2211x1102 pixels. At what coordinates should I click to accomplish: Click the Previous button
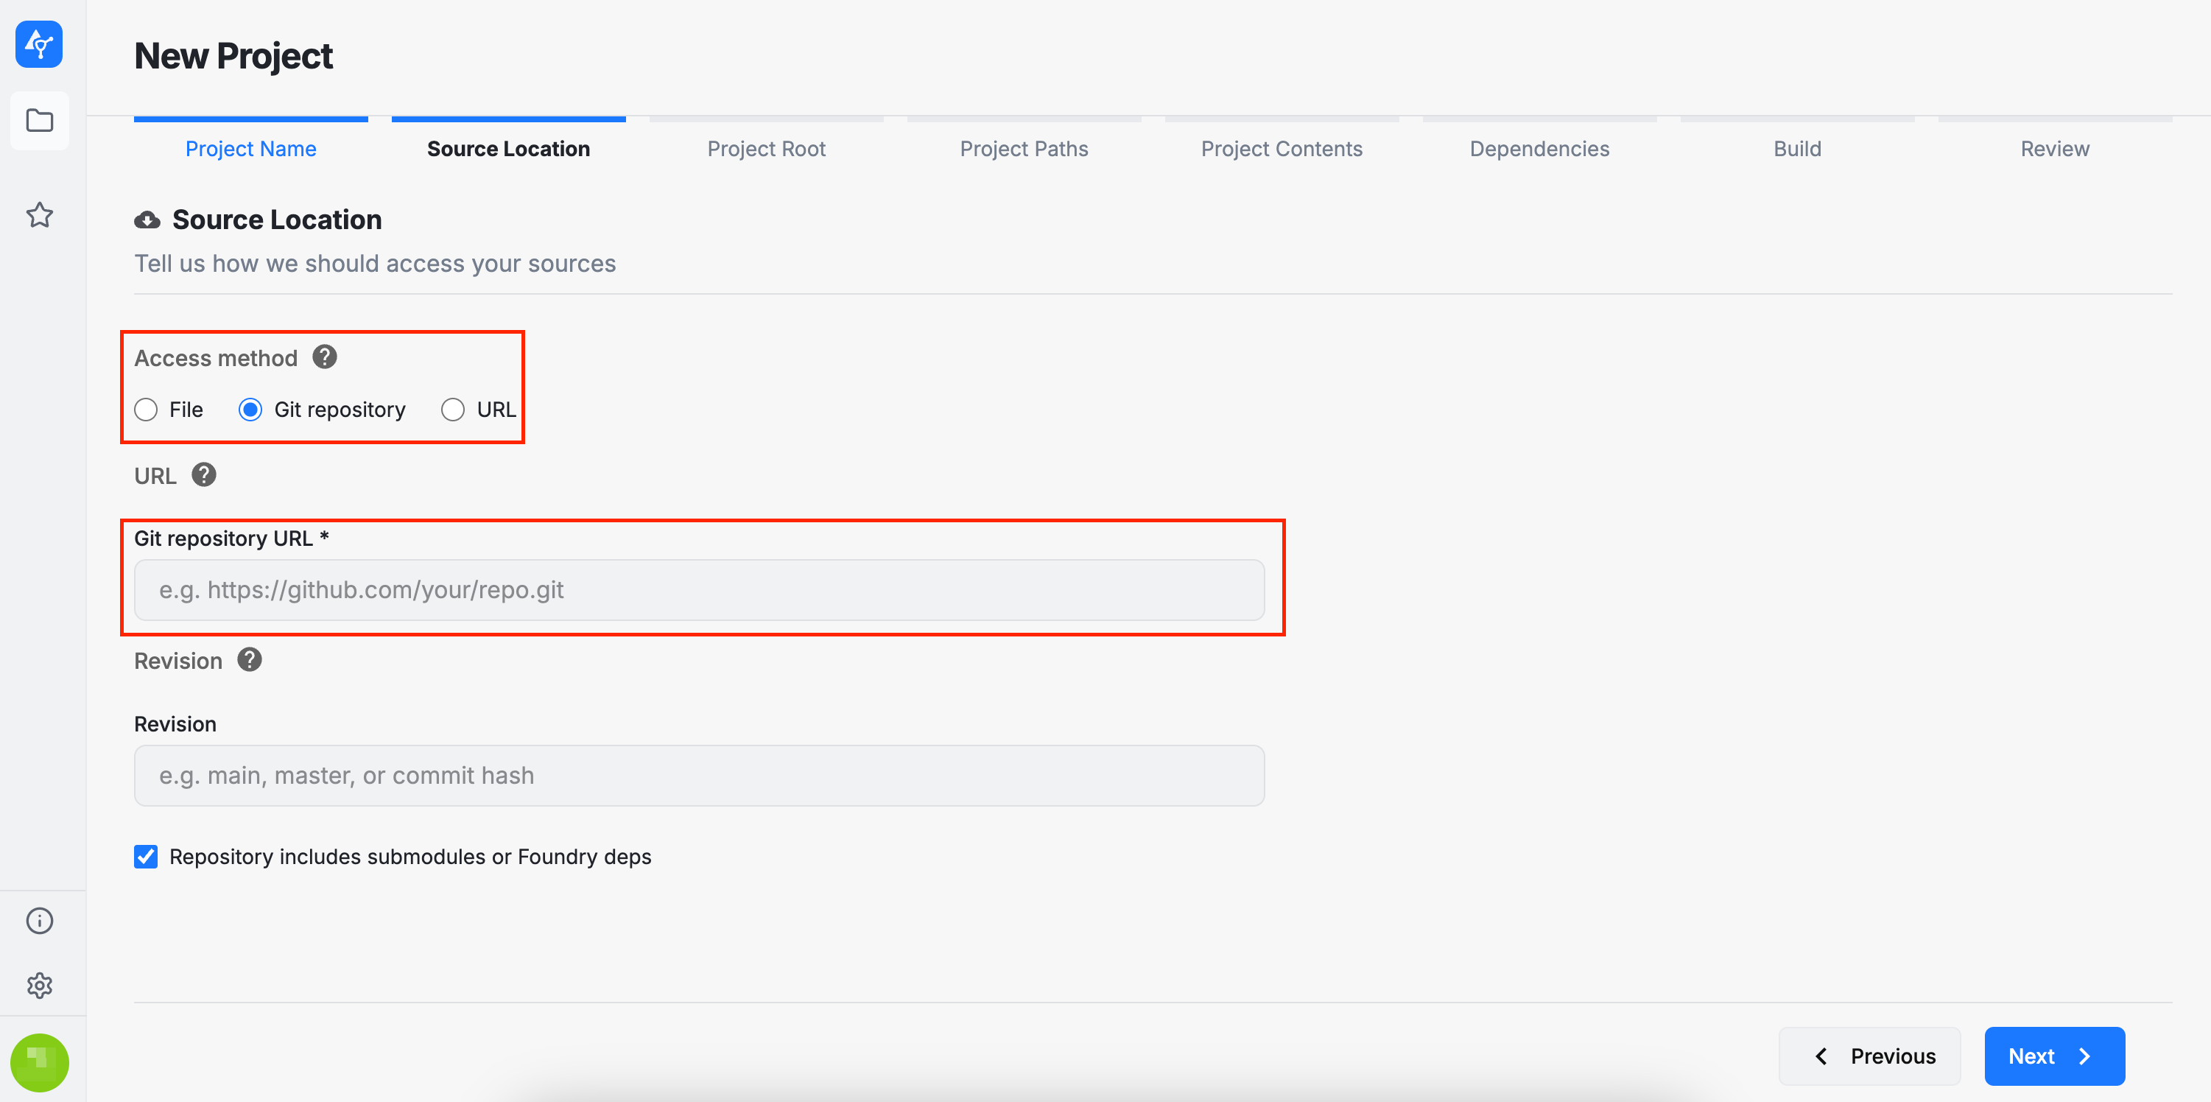coord(1869,1056)
